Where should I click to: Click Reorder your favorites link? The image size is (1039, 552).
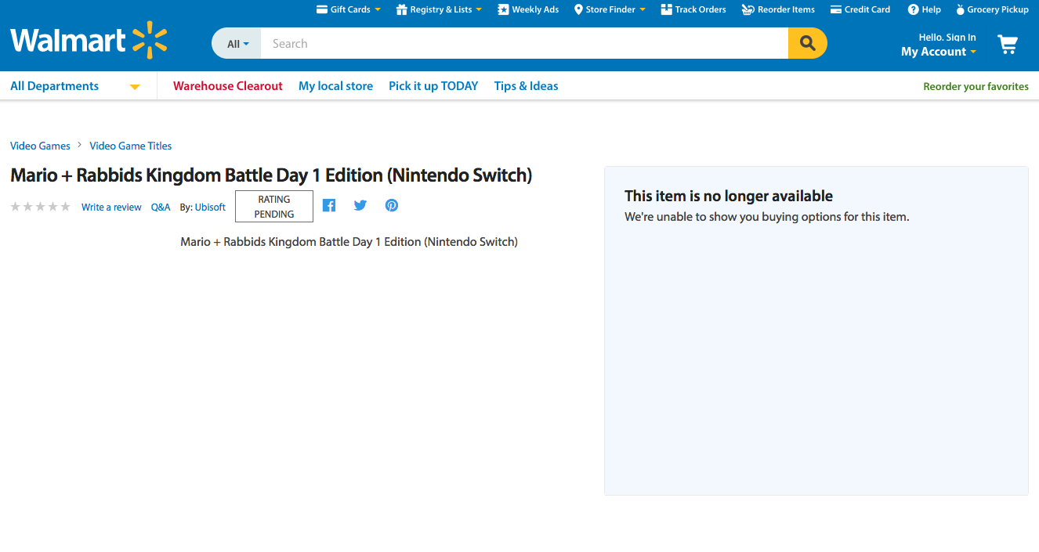coord(976,87)
